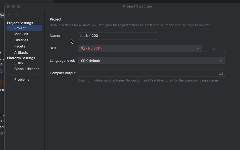Open the SDK dropdown arrow
Image resolution: width=240 pixels, height=150 pixels.
198,48
